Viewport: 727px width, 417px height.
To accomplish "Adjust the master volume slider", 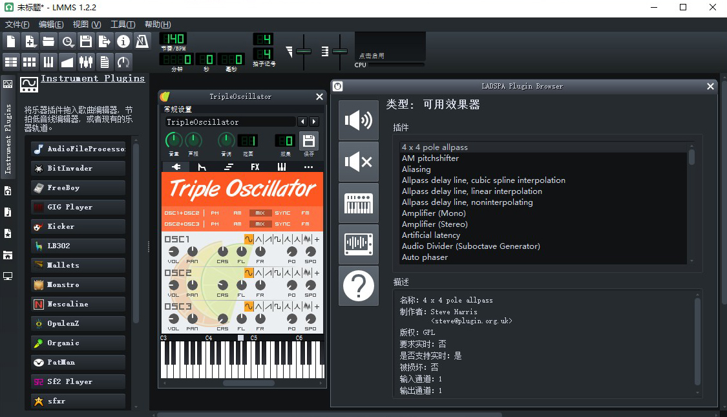I will [304, 51].
